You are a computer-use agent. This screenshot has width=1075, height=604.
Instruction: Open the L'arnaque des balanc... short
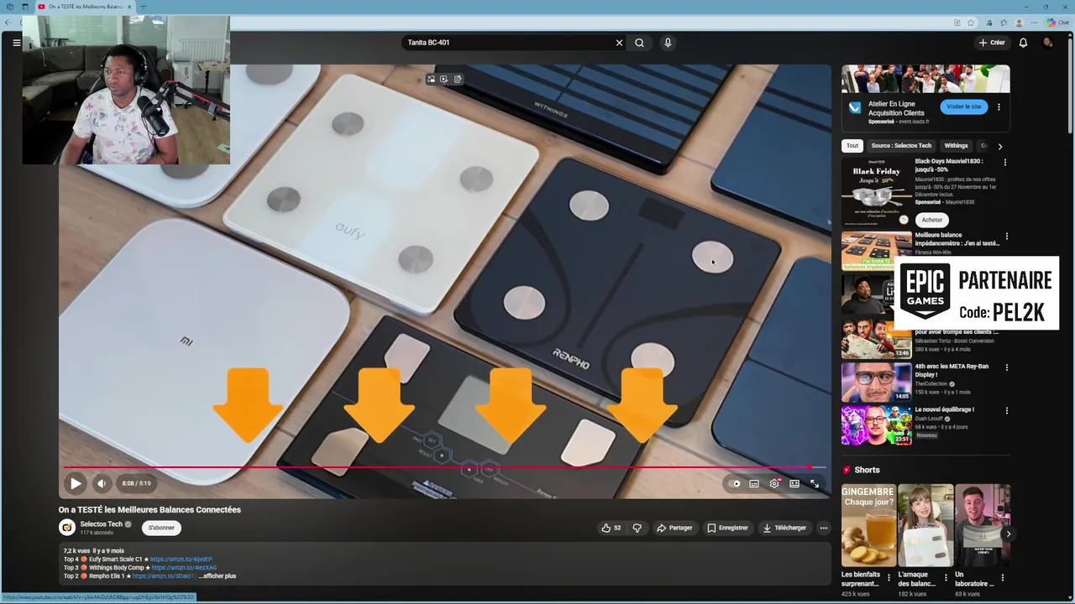pos(925,524)
